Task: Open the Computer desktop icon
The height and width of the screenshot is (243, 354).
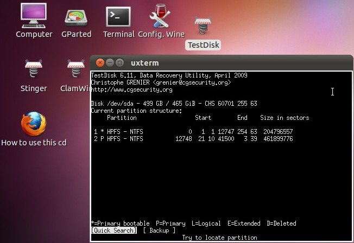Action: tap(34, 15)
